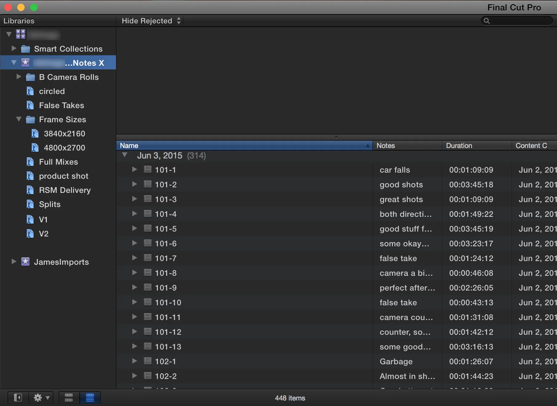
Task: Collapse the Notes X event
Action: (x=14, y=62)
